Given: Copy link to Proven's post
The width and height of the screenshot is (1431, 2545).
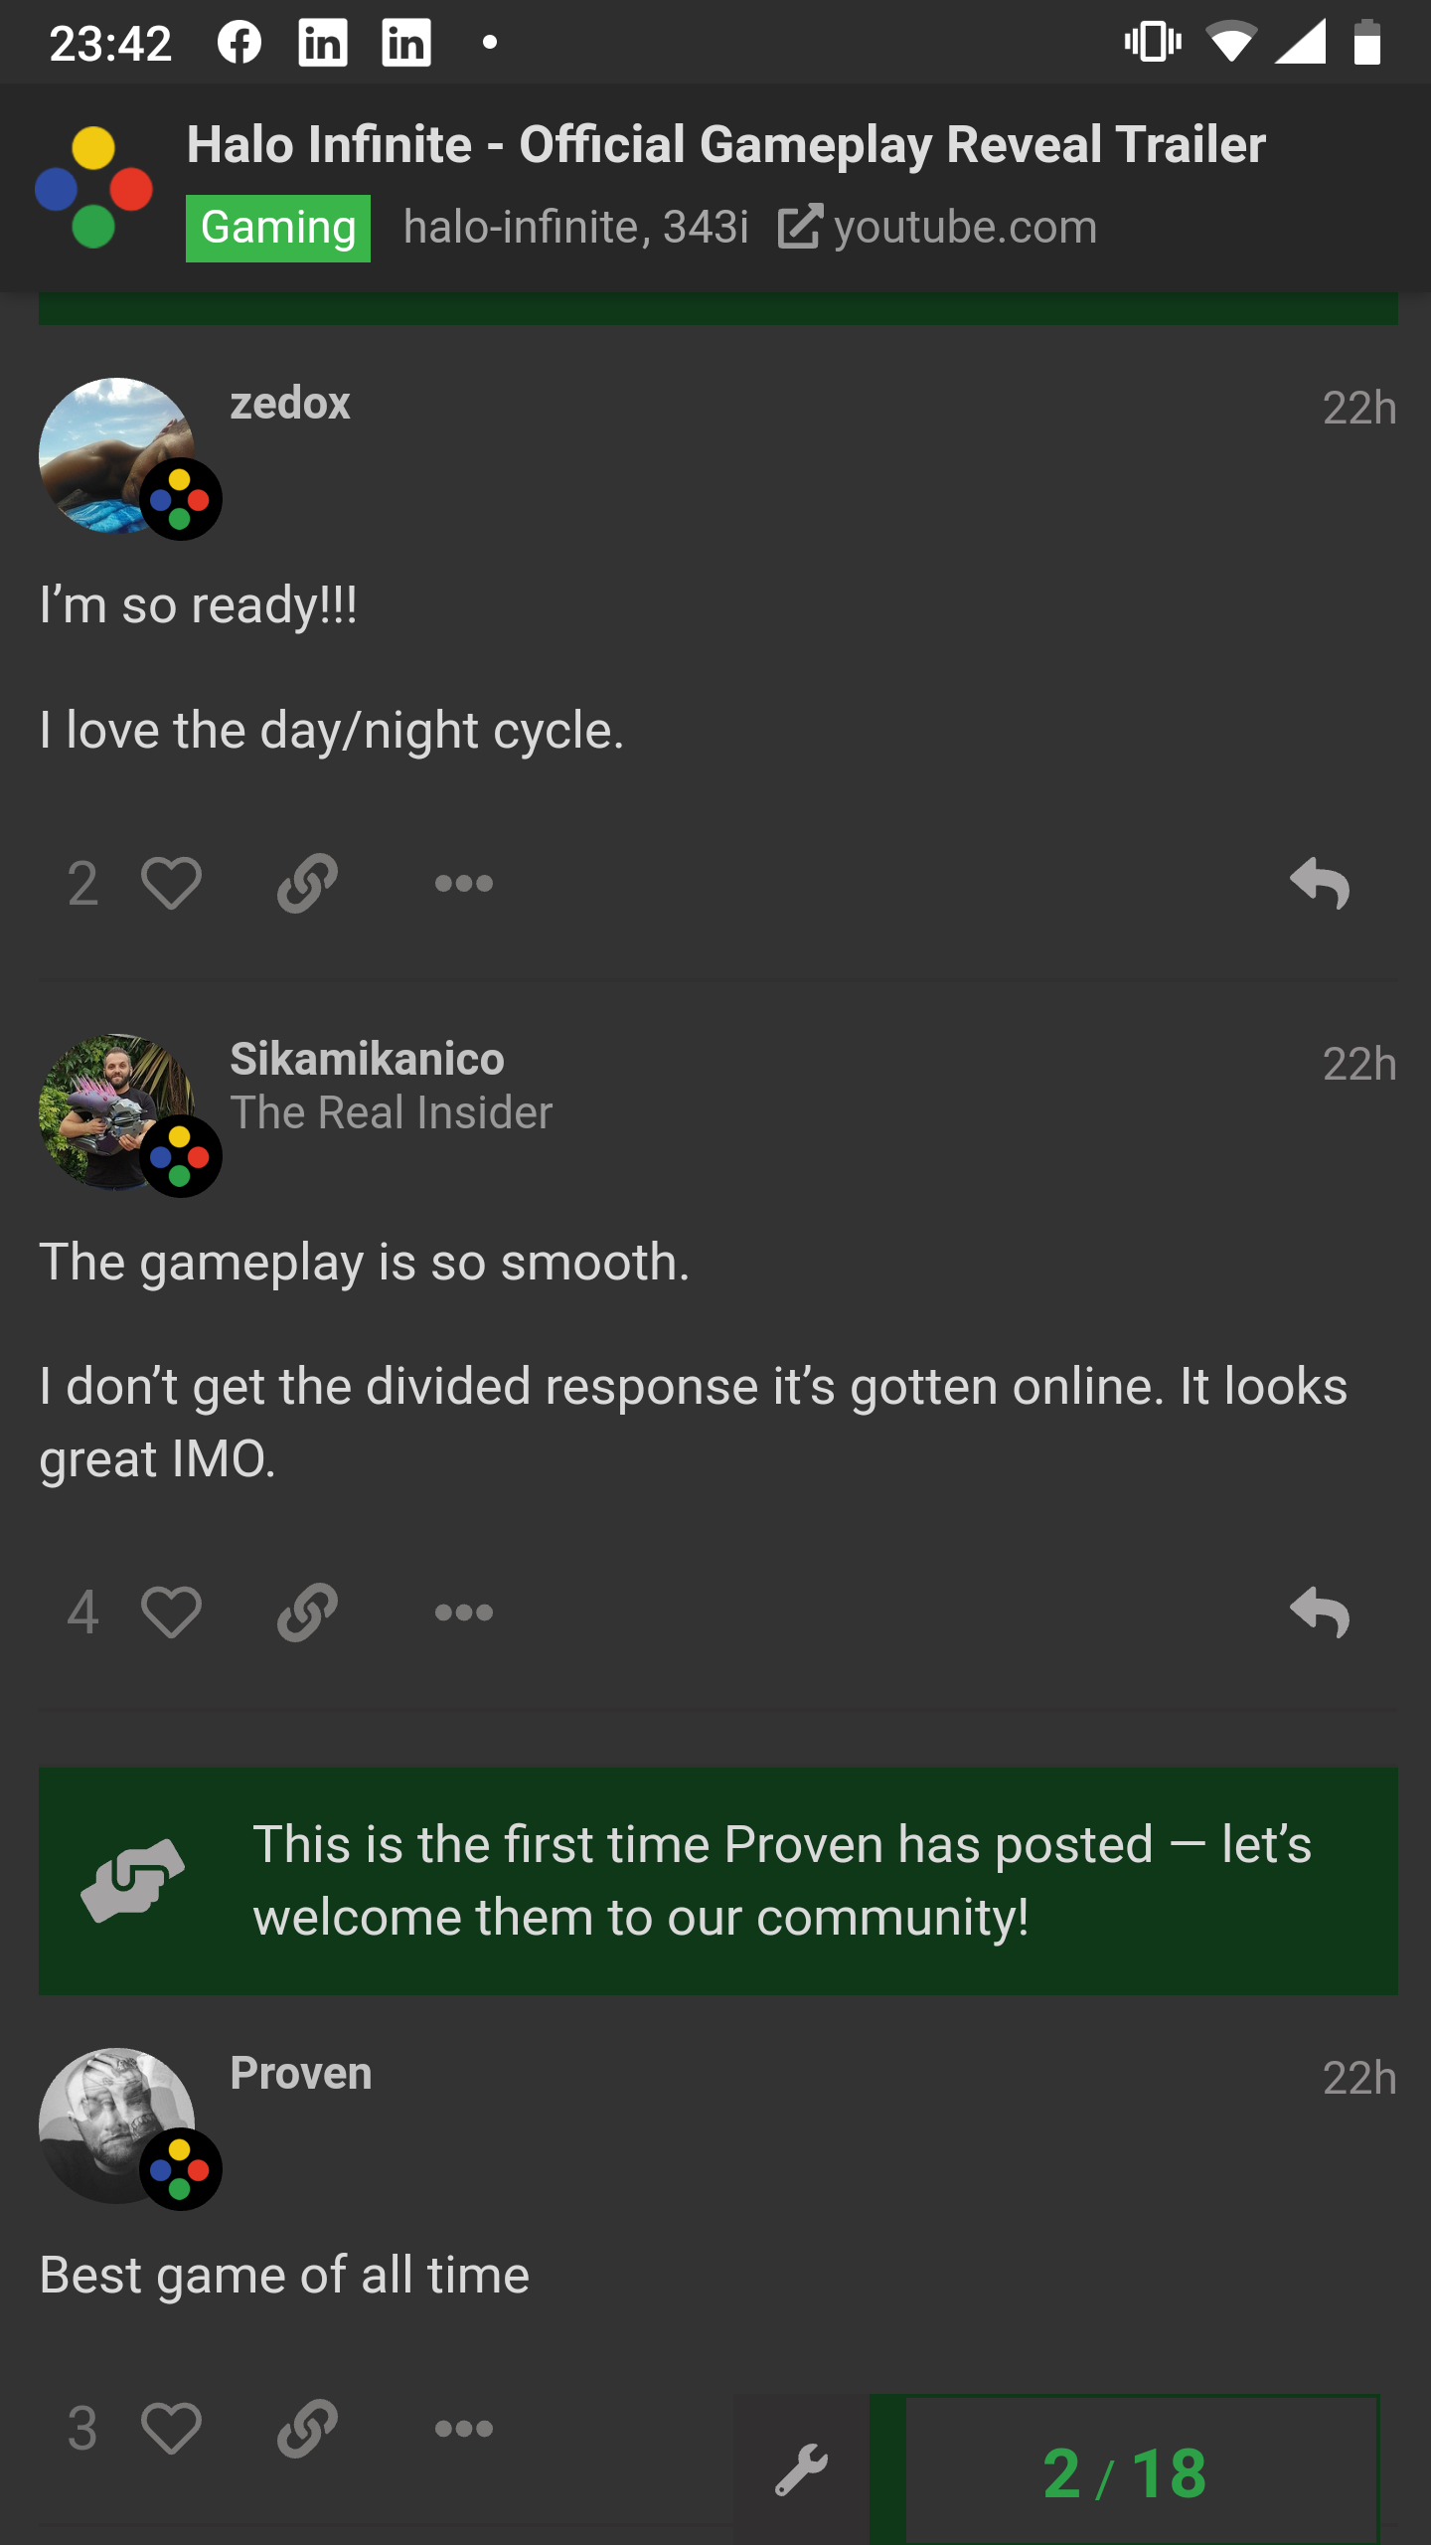Looking at the screenshot, I should [307, 2428].
